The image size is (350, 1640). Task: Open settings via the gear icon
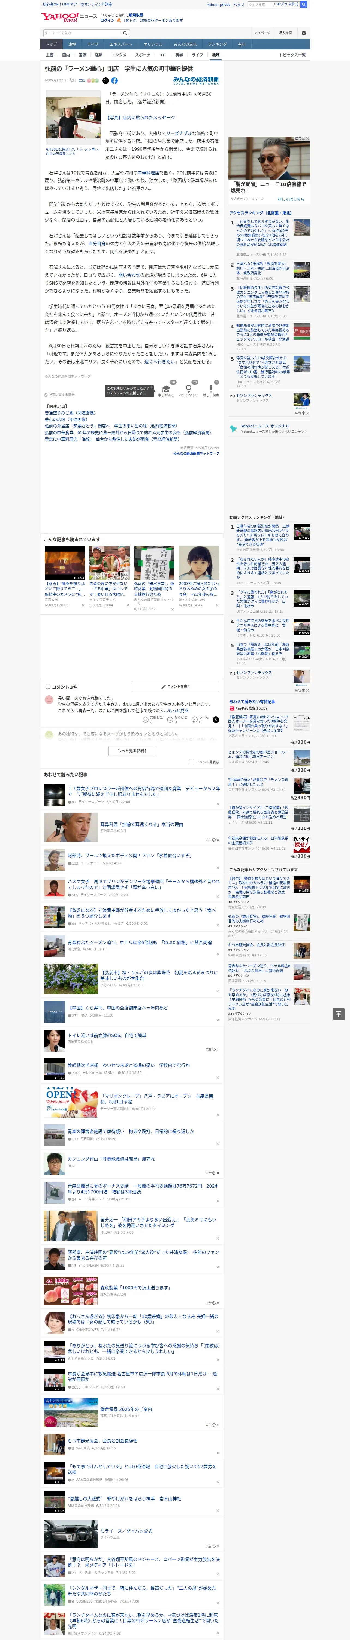(304, 33)
